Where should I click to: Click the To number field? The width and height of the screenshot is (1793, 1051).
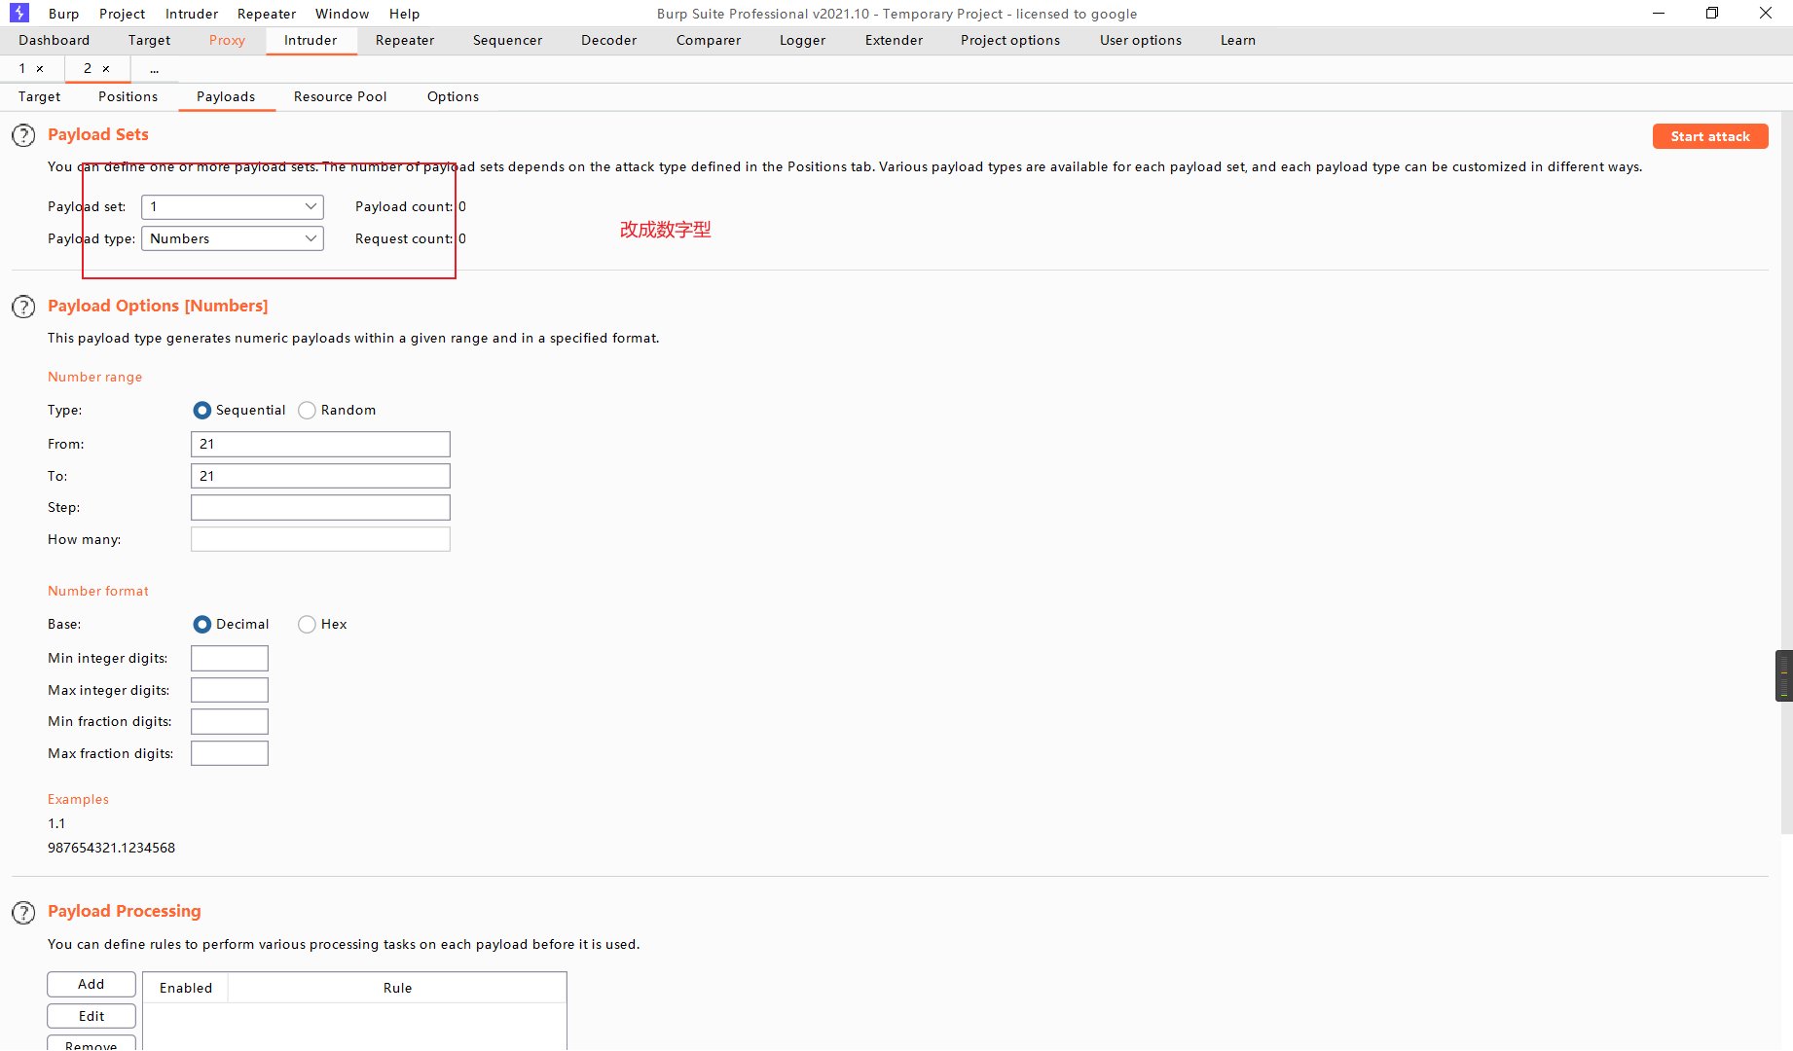[x=320, y=476]
